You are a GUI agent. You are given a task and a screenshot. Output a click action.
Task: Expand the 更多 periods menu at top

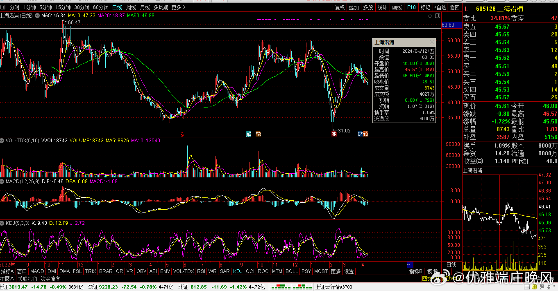[x=178, y=7]
